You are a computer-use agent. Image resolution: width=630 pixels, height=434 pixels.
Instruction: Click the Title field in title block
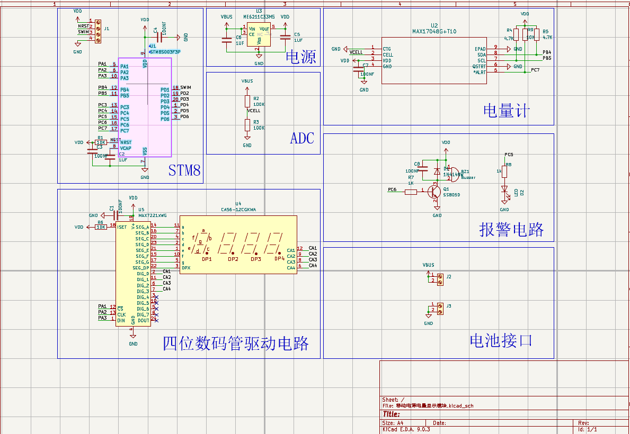(x=391, y=414)
